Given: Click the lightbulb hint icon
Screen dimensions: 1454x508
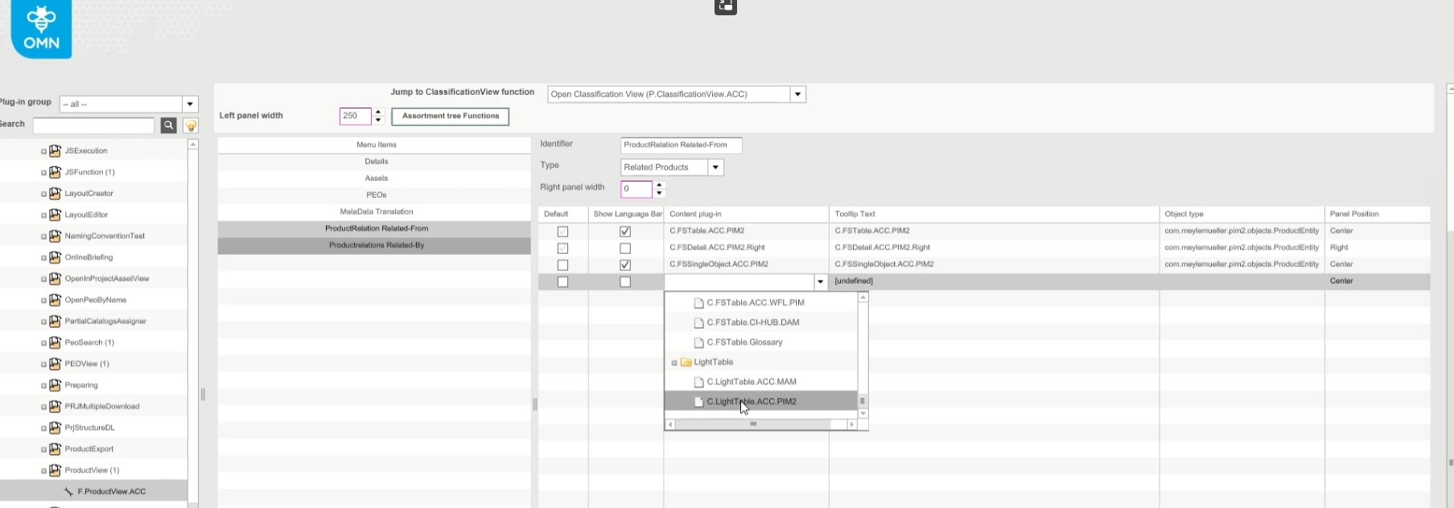Looking at the screenshot, I should pos(191,125).
